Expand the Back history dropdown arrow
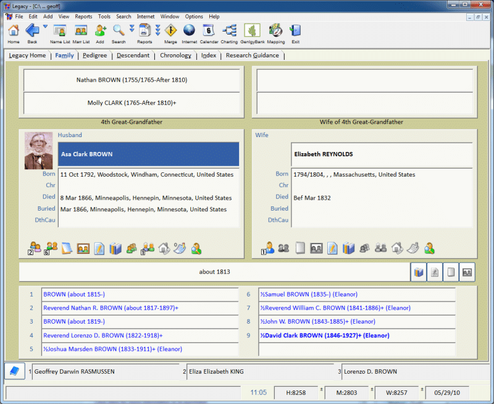 (45, 27)
